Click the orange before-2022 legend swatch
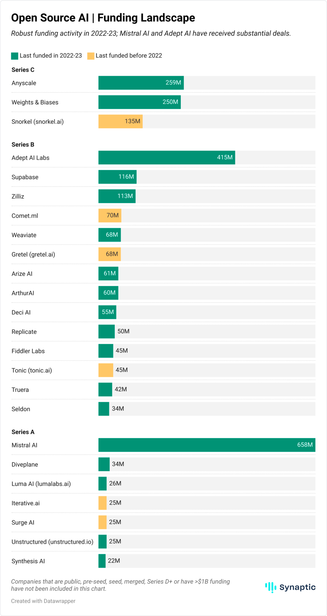Viewport: 327px width, 616px height. (91, 56)
